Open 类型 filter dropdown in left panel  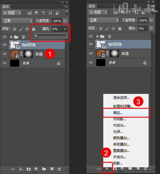12,13
